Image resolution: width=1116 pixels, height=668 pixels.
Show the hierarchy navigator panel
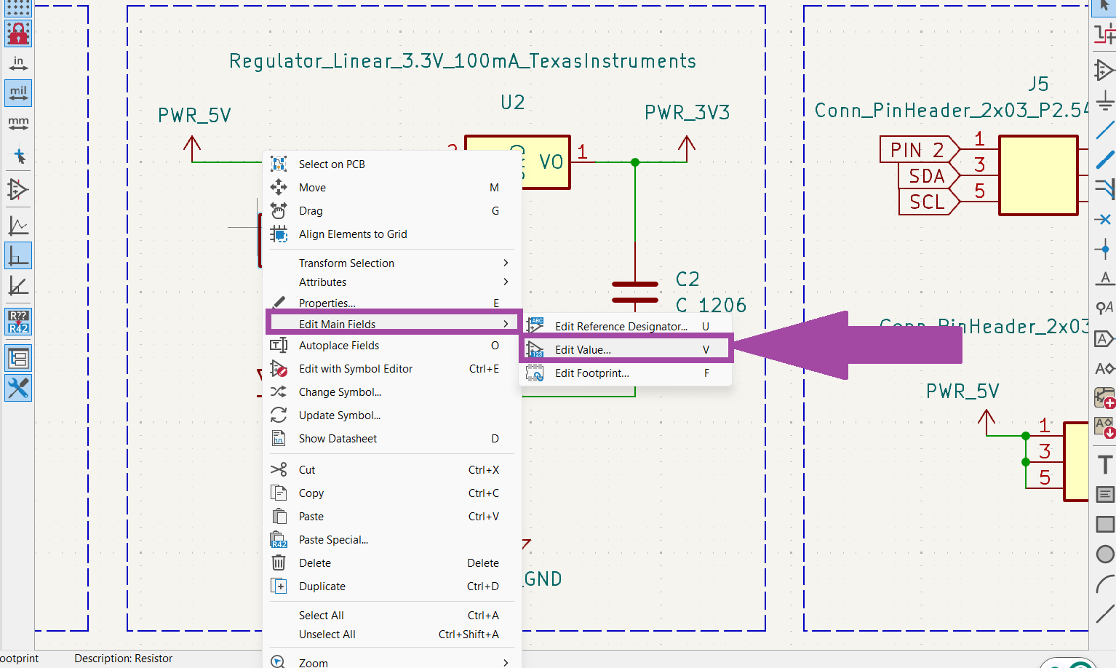18,358
